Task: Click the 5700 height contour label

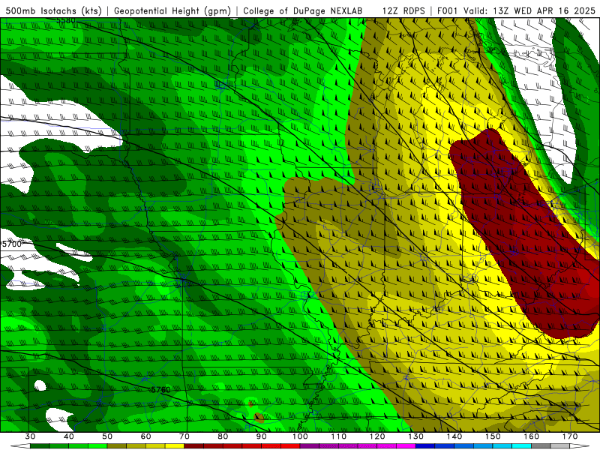Action: point(12,244)
